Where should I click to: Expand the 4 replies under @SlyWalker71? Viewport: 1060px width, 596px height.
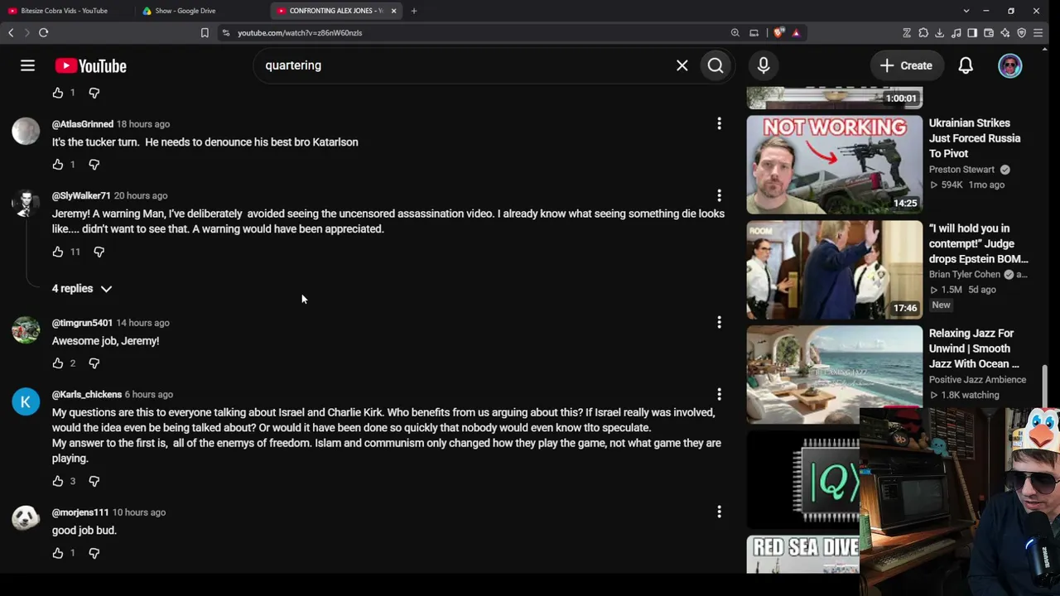click(82, 289)
